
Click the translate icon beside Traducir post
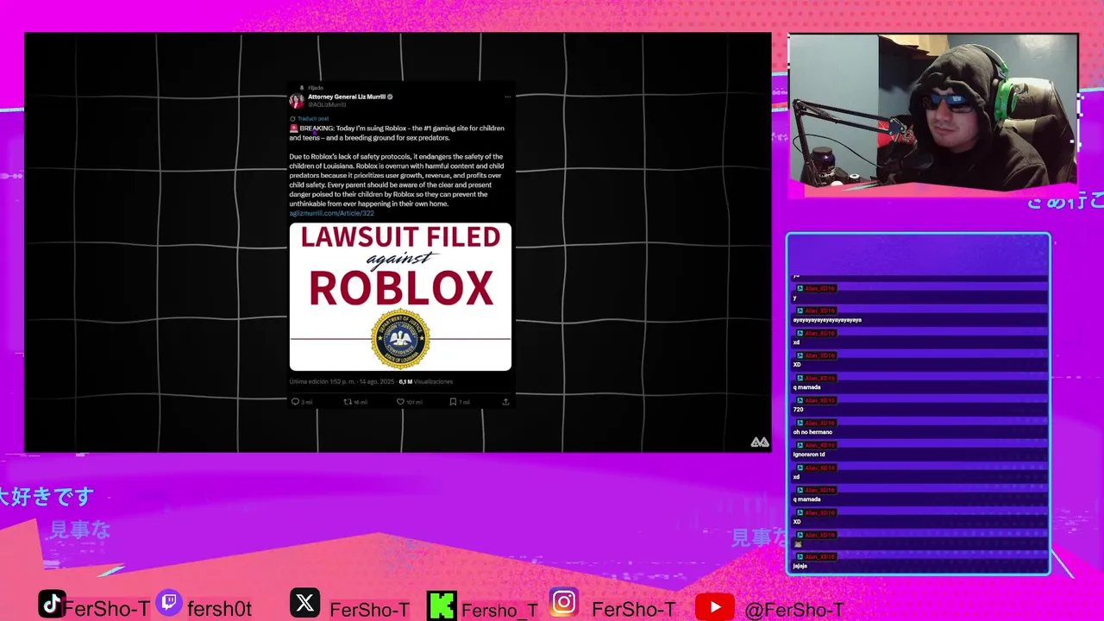[292, 118]
